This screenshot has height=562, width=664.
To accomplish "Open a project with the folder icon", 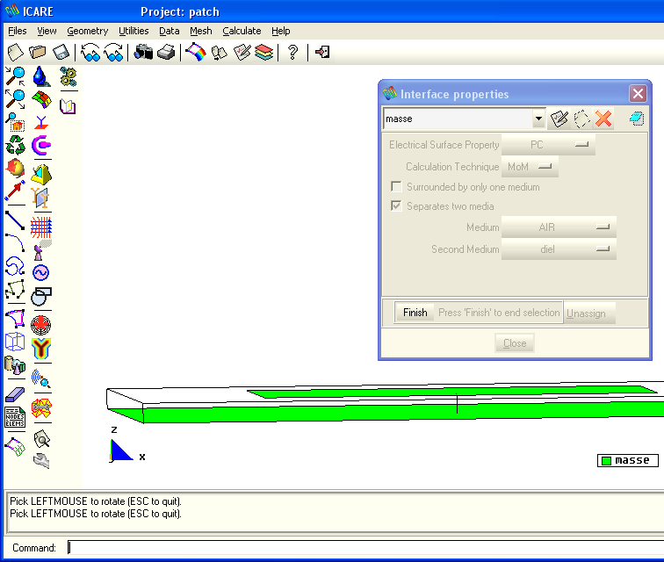I will 38,53.
